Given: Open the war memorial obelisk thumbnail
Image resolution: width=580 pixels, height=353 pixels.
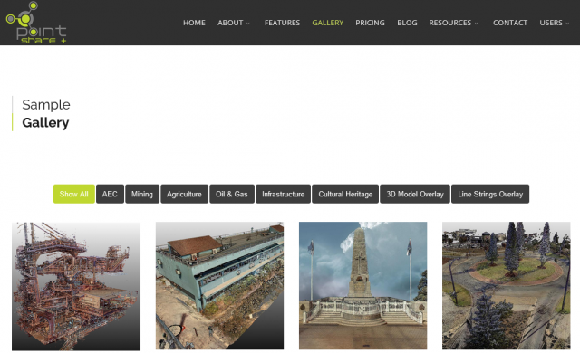Looking at the screenshot, I should click(362, 286).
